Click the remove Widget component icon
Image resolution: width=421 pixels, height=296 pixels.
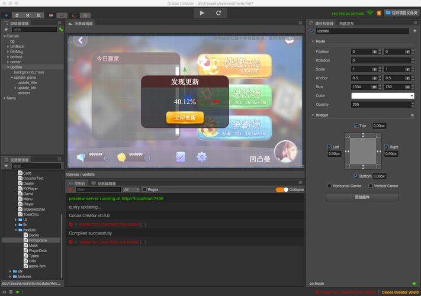(413, 115)
